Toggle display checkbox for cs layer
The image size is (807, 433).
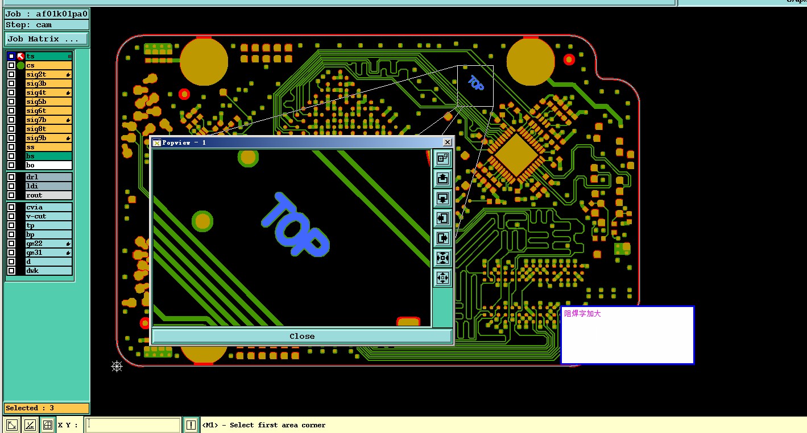11,65
